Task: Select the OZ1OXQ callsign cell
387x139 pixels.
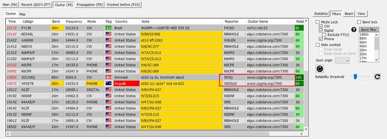Action: [x=35, y=77]
